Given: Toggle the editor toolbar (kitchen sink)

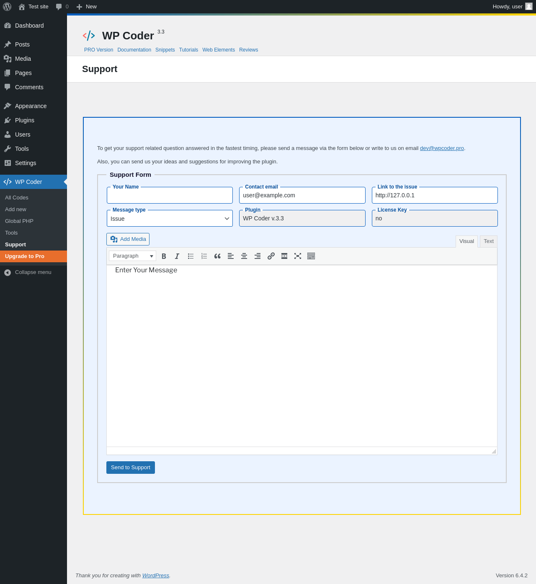Looking at the screenshot, I should pyautogui.click(x=311, y=256).
